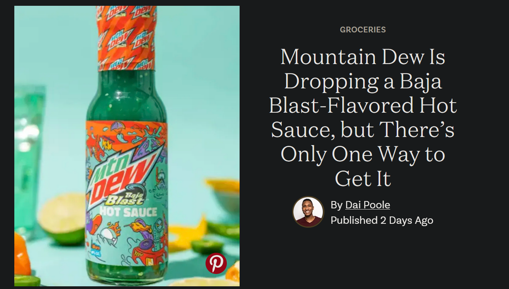
Task: Select the Published 2 Days Ago text
Action: tap(382, 220)
